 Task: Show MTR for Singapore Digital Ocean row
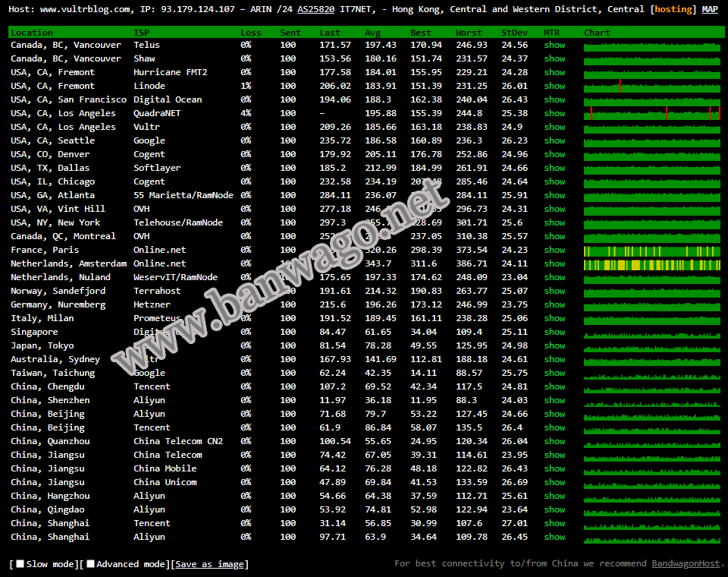pyautogui.click(x=554, y=332)
